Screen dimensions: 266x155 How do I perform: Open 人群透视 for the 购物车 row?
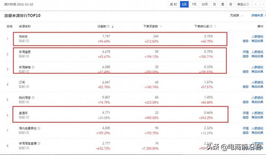[x=257, y=36]
